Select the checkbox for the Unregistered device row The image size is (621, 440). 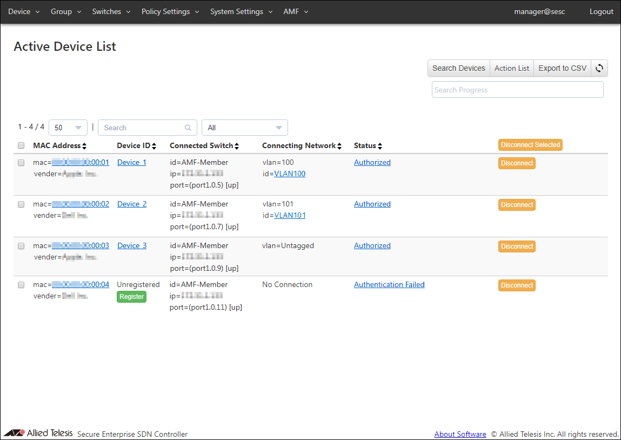point(21,285)
